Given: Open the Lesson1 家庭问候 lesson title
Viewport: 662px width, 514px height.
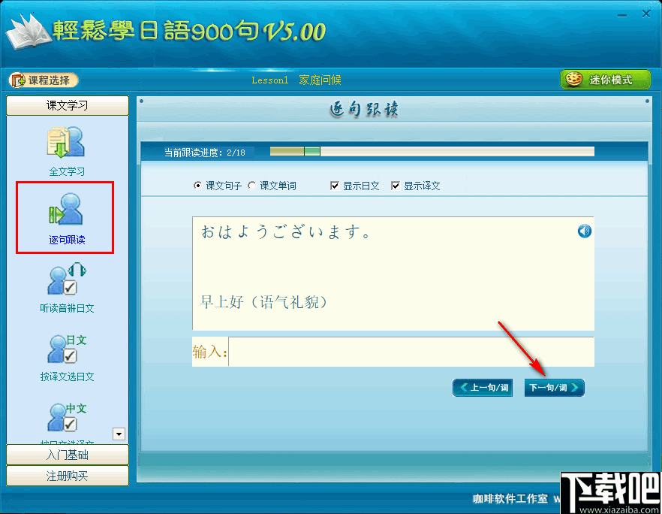Looking at the screenshot, I should (x=296, y=79).
